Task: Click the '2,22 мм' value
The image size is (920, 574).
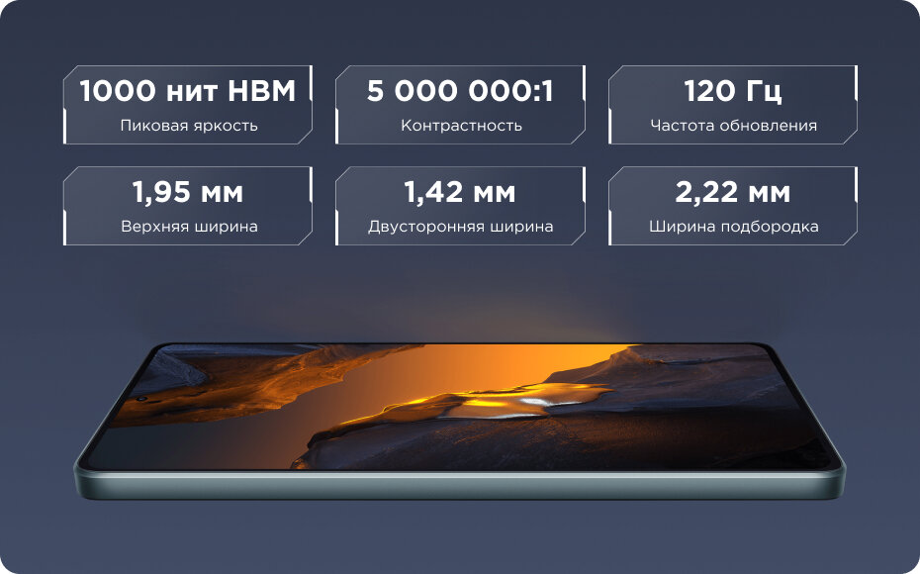Action: 733,192
